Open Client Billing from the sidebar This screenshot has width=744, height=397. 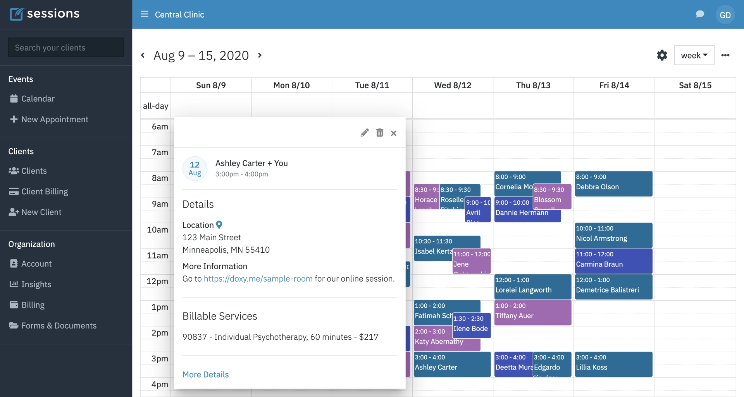[x=44, y=191]
